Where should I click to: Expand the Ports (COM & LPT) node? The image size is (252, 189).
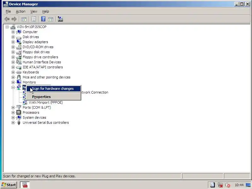13,107
